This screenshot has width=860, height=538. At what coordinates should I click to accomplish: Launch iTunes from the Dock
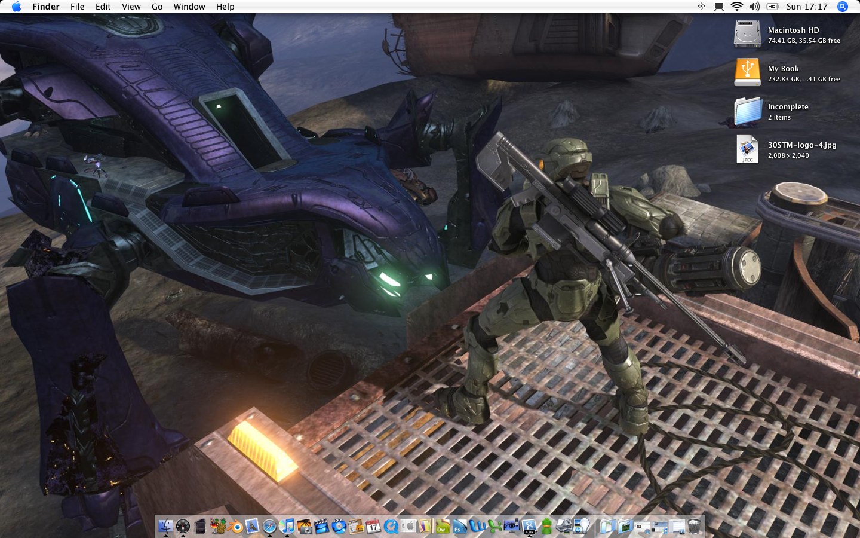point(287,526)
